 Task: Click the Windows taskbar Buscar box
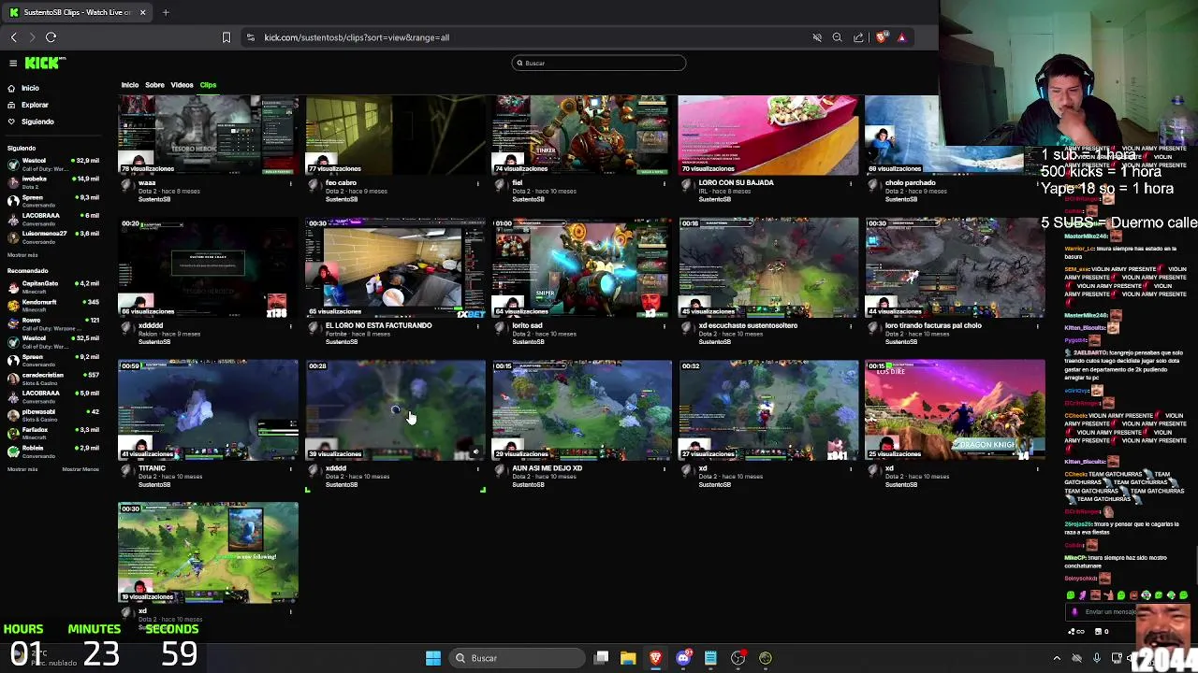coord(515,658)
